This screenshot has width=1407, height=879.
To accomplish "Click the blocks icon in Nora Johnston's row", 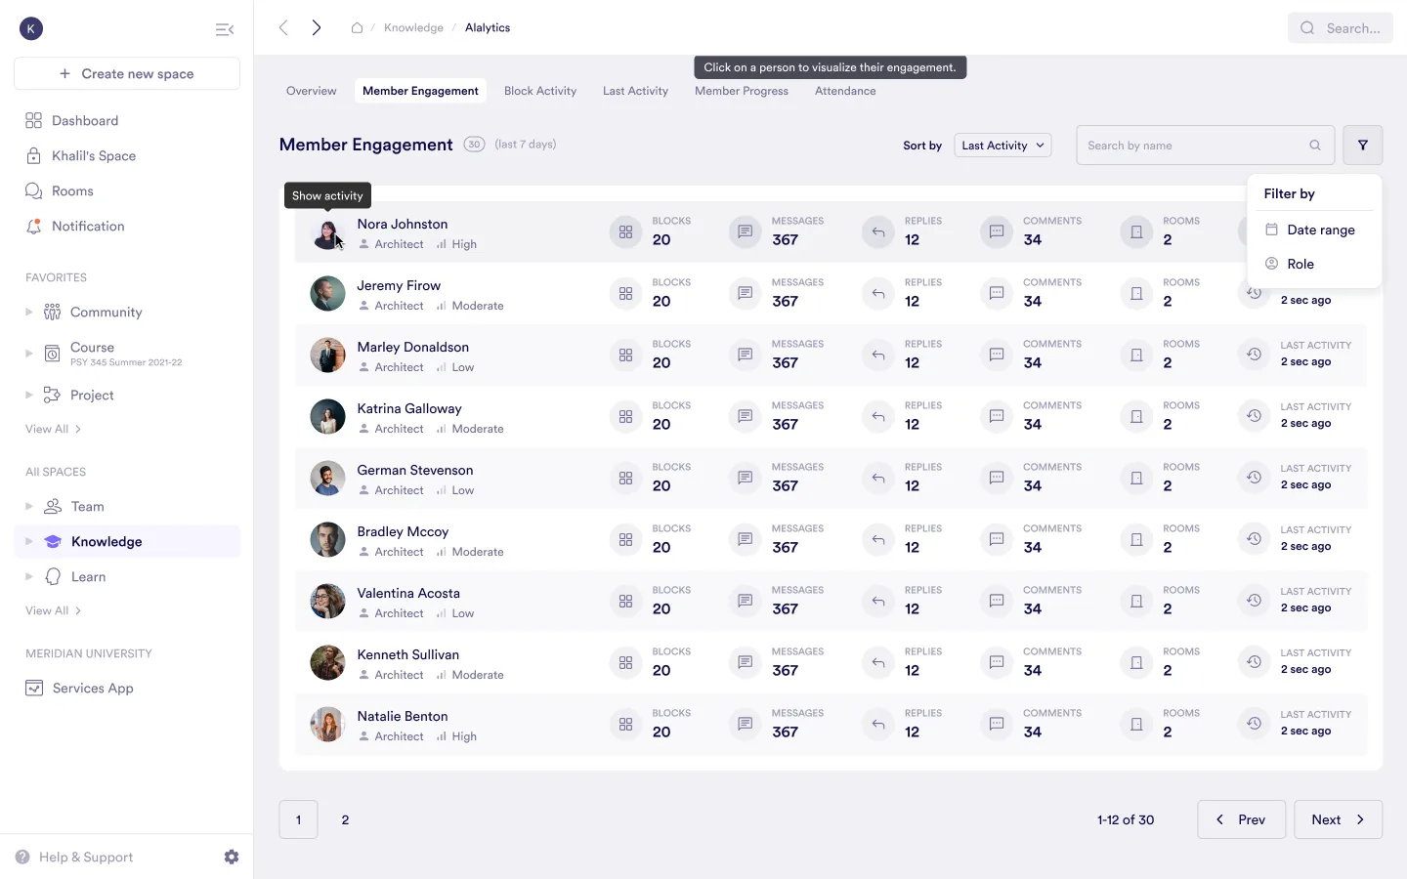I will click(x=625, y=231).
